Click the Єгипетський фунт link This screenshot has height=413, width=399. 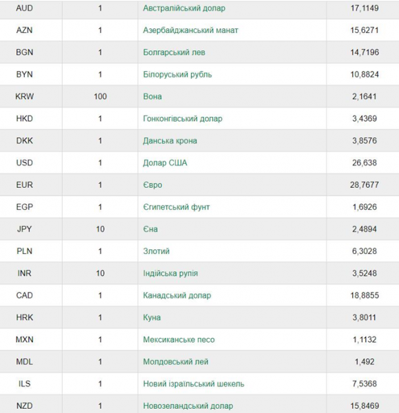(x=176, y=207)
